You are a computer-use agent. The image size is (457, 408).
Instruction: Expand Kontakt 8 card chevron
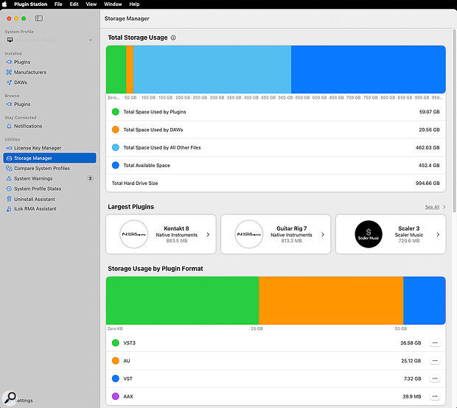click(x=208, y=234)
